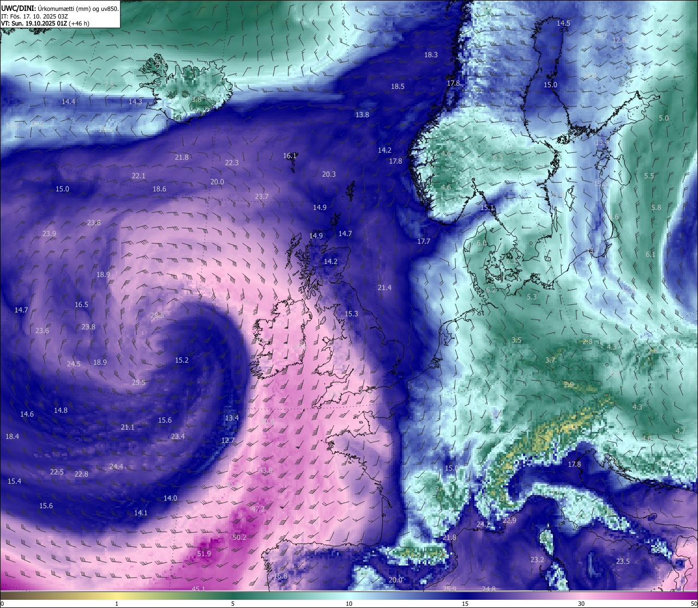This screenshot has height=608, width=698.
Task: Click the 25.5 value south of the cyclone
Action: pyautogui.click(x=139, y=382)
